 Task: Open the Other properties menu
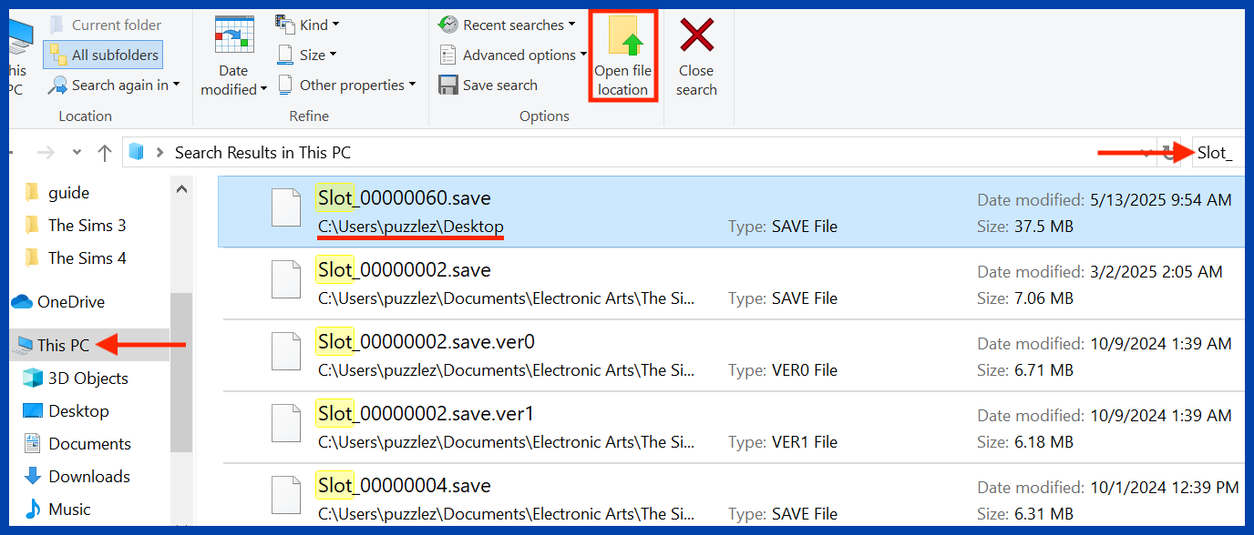[346, 85]
